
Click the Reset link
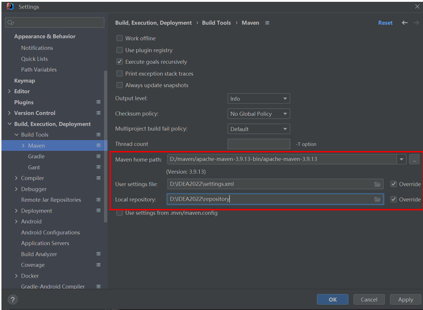tap(385, 23)
